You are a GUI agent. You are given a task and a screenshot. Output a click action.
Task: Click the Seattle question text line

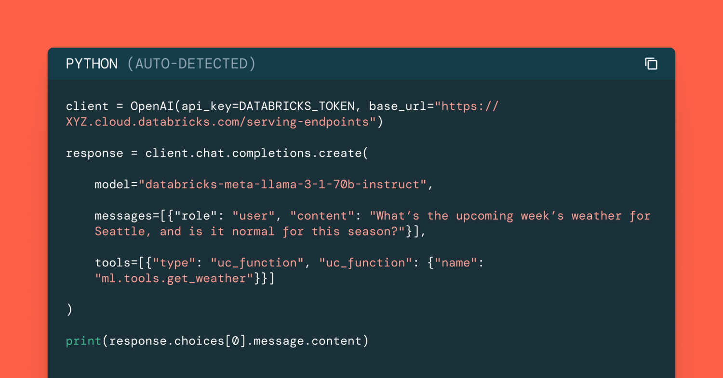click(x=251, y=231)
